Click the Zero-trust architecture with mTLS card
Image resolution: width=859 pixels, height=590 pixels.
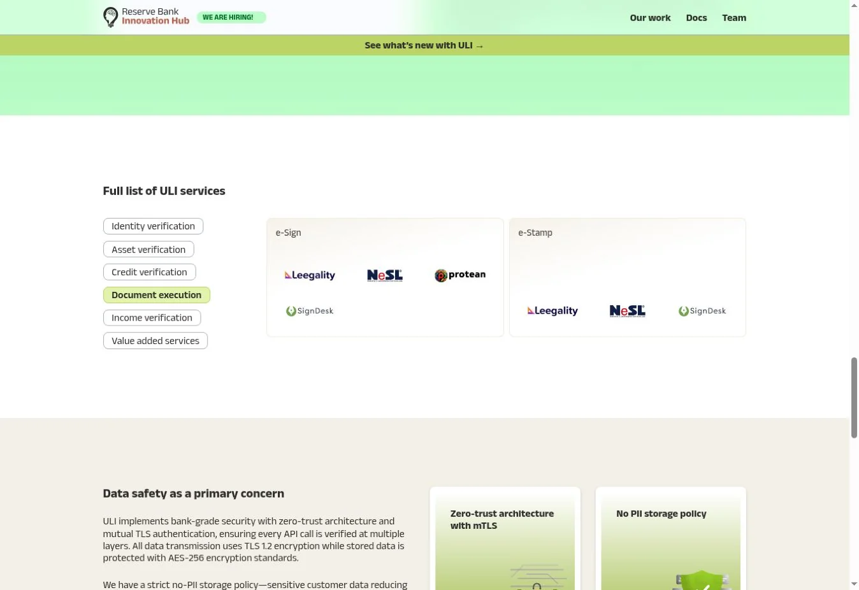click(505, 538)
